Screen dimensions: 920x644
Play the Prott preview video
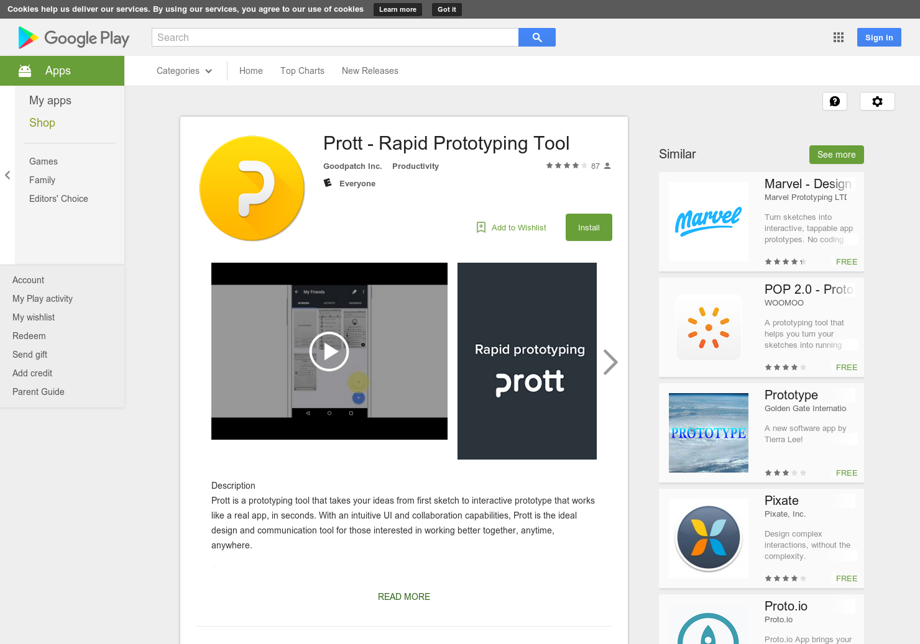point(329,351)
